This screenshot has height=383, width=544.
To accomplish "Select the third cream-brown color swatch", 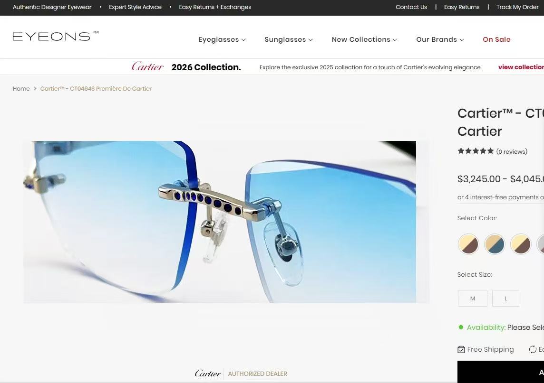I will coord(520,244).
